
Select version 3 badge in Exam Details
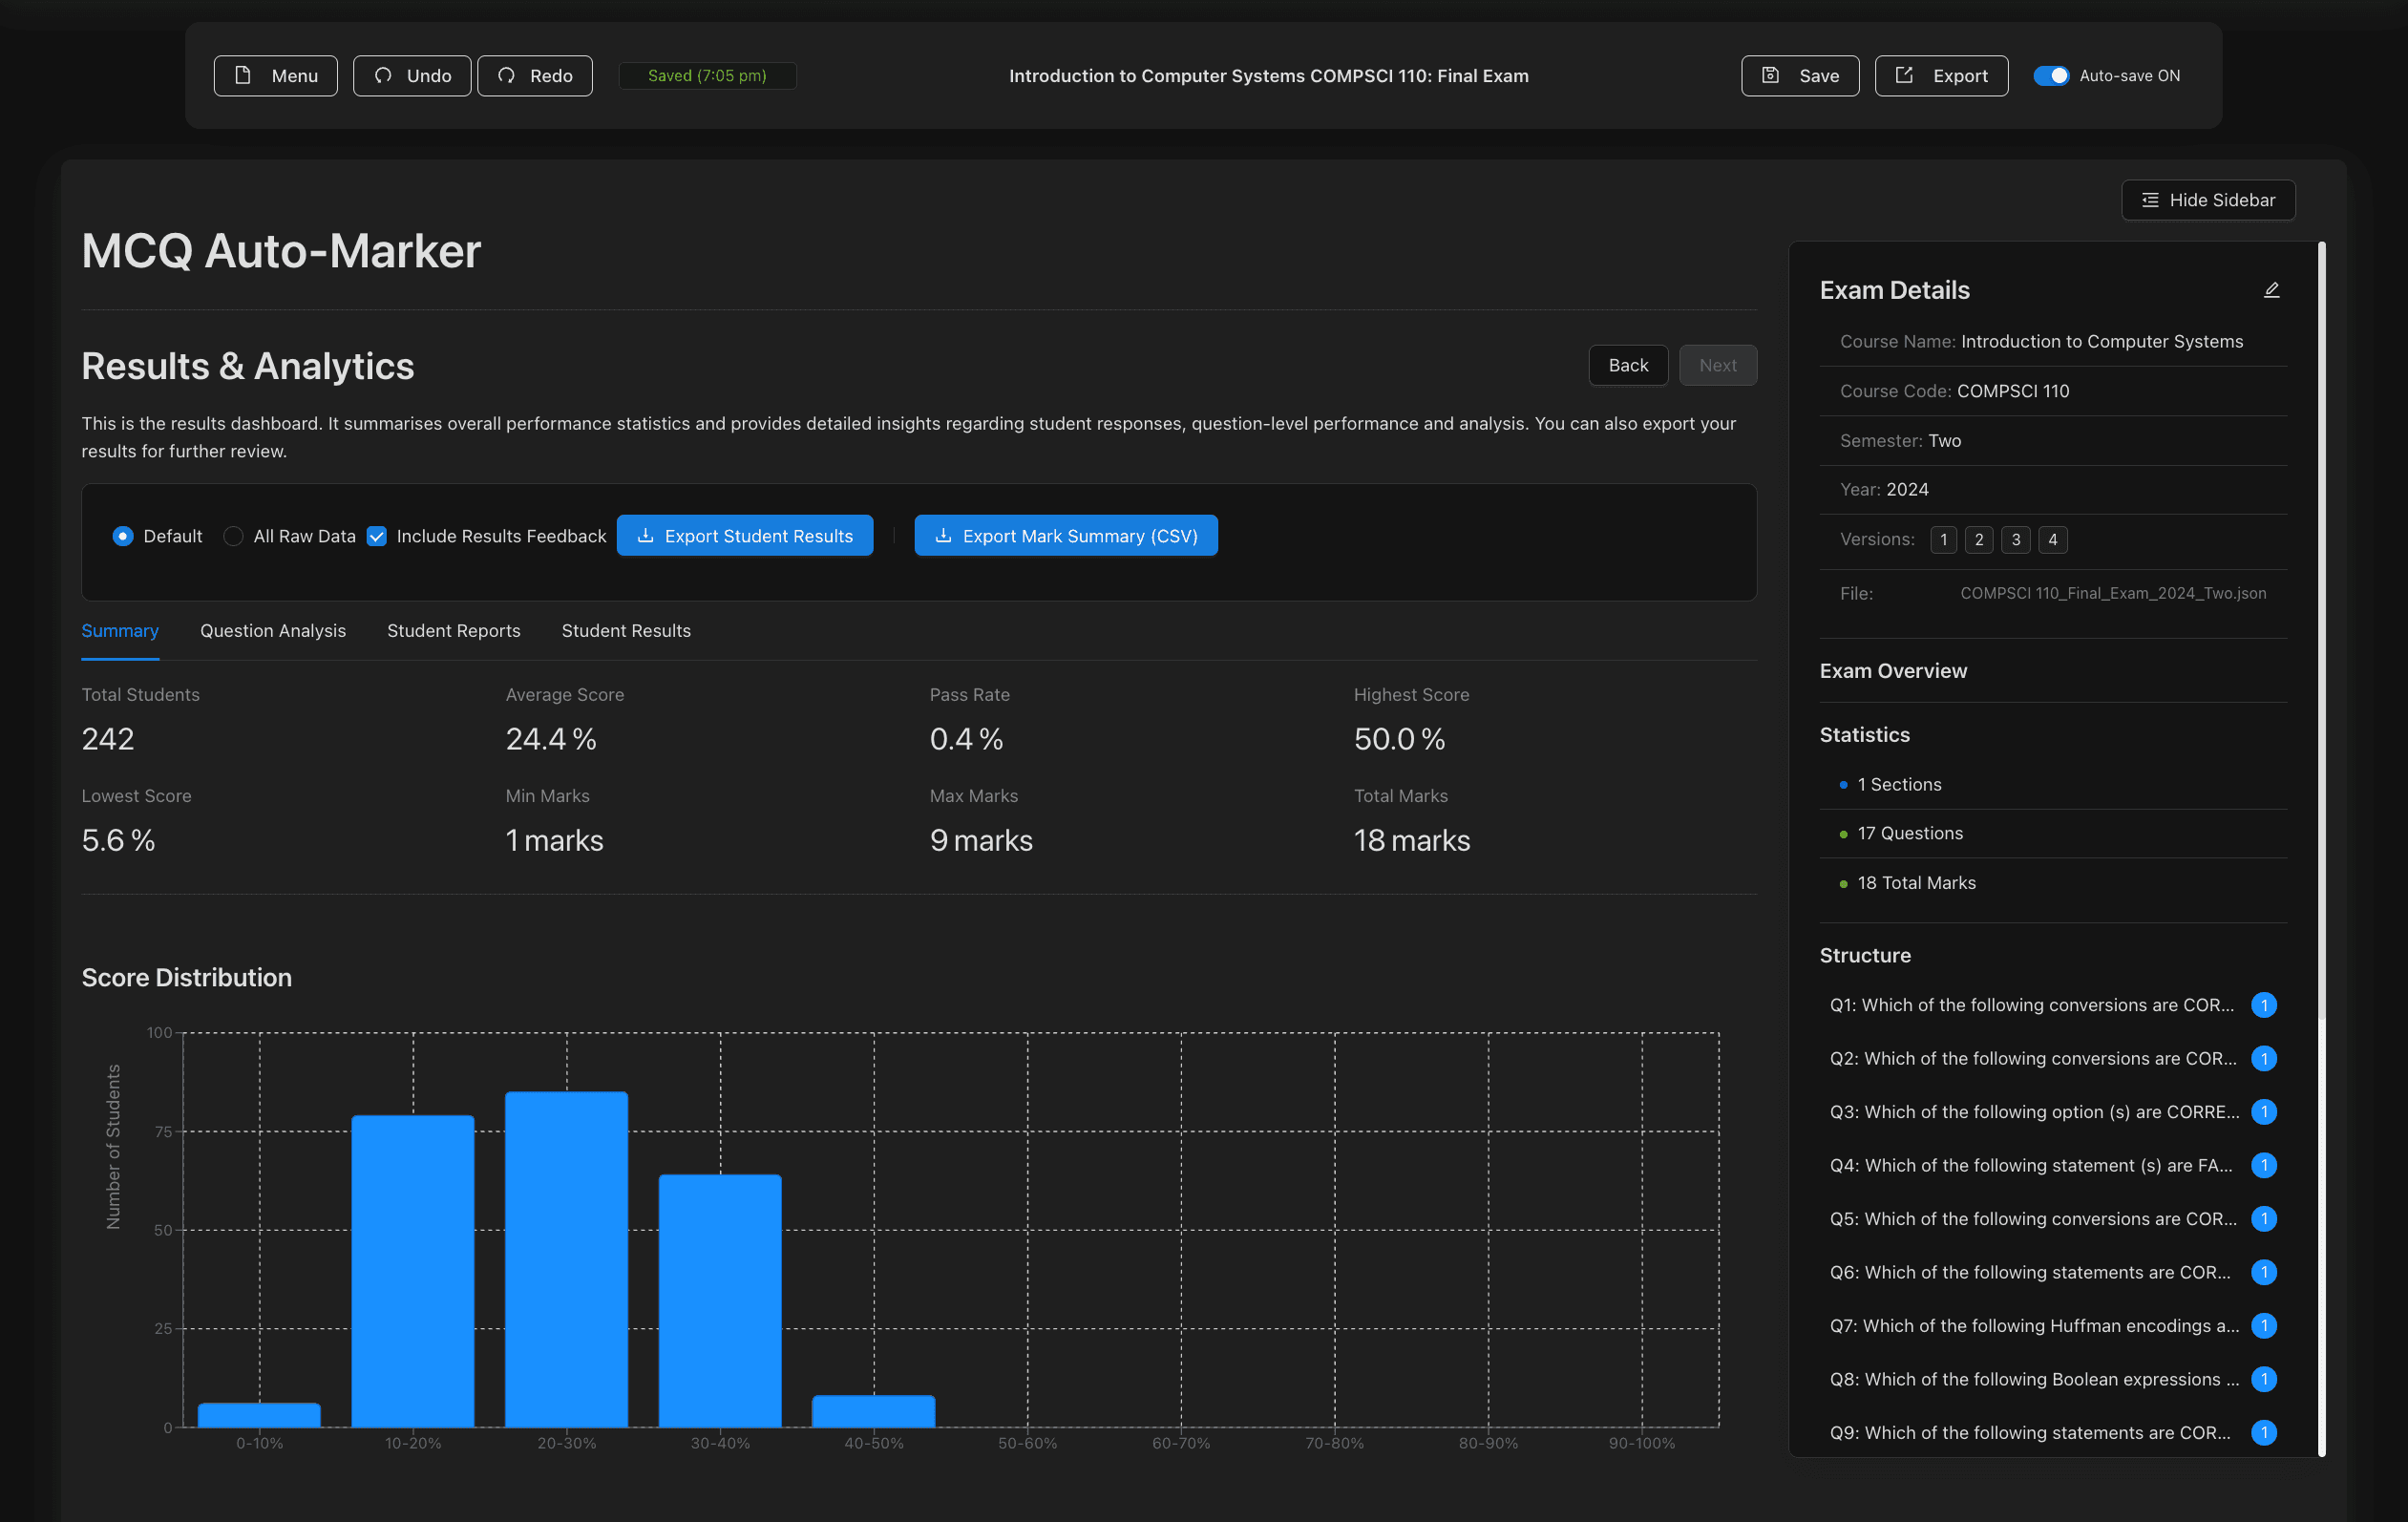[2015, 540]
